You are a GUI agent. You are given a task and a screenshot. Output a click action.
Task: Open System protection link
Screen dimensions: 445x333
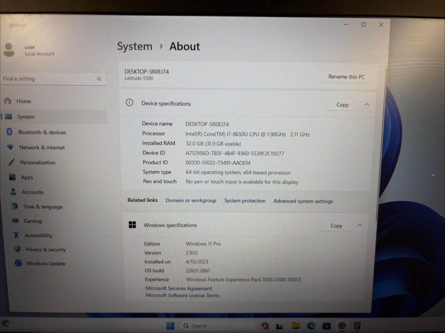(245, 201)
